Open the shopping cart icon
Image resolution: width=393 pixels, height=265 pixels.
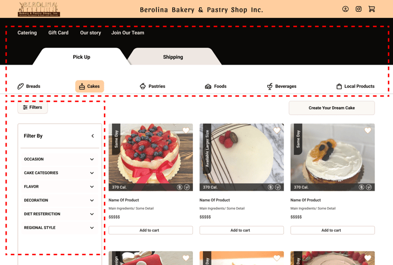coord(372,9)
